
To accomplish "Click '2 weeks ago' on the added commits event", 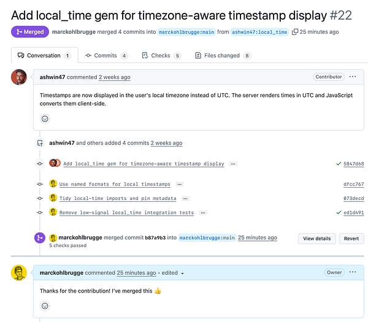I will click(166, 143).
